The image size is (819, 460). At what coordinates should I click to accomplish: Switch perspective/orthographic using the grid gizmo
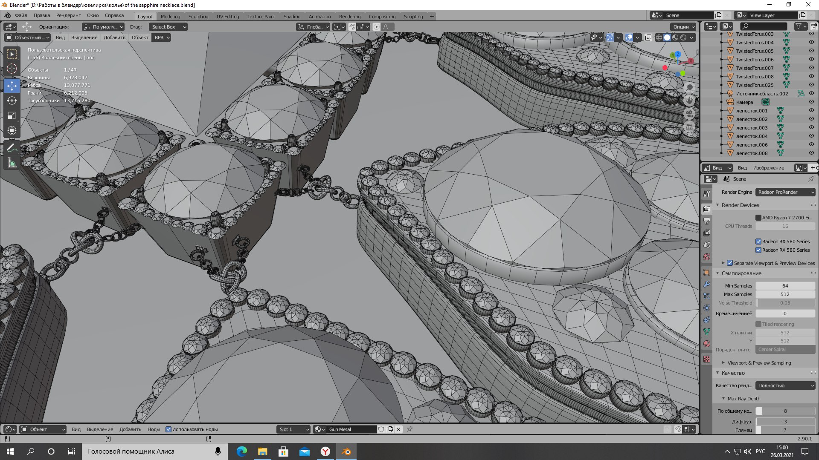coord(689,126)
